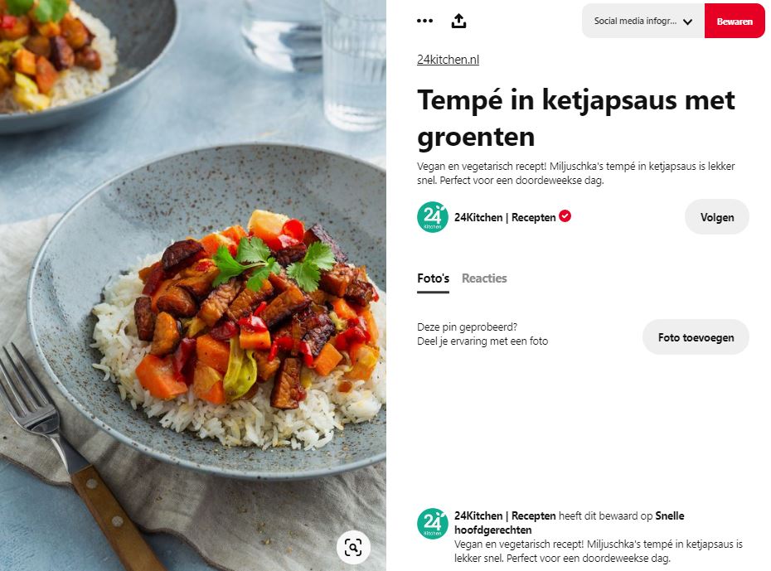Click the Deze pin geprobeerd? prompt text
The height and width of the screenshot is (571, 771).
(x=467, y=327)
